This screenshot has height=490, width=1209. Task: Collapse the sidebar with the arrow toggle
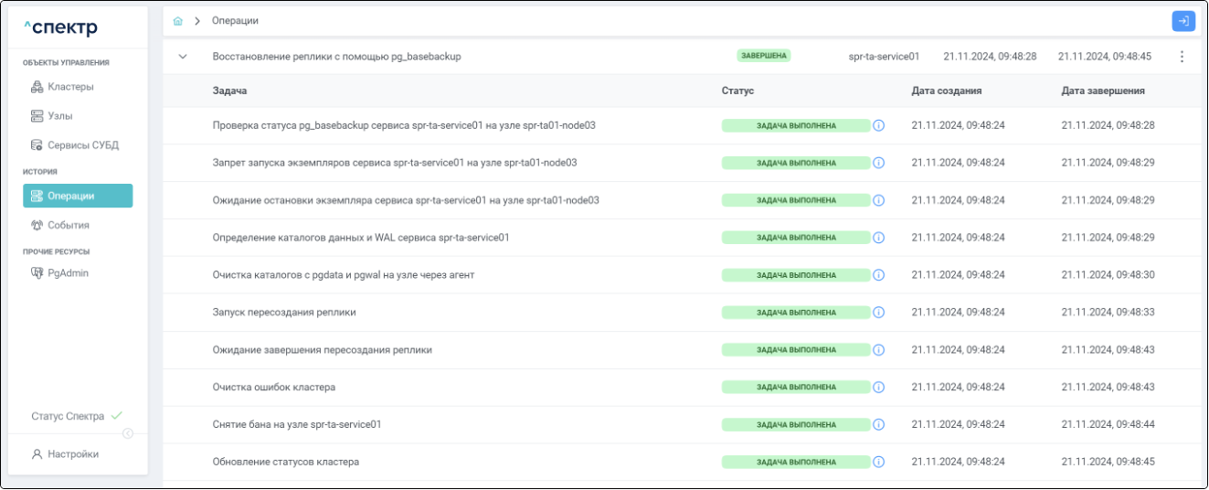[x=128, y=433]
